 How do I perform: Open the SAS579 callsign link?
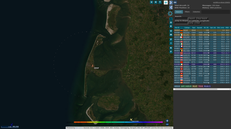[186, 42]
